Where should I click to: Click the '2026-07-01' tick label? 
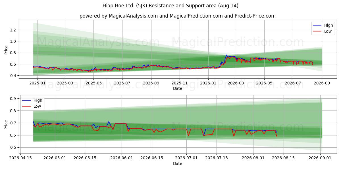(x=186, y=158)
